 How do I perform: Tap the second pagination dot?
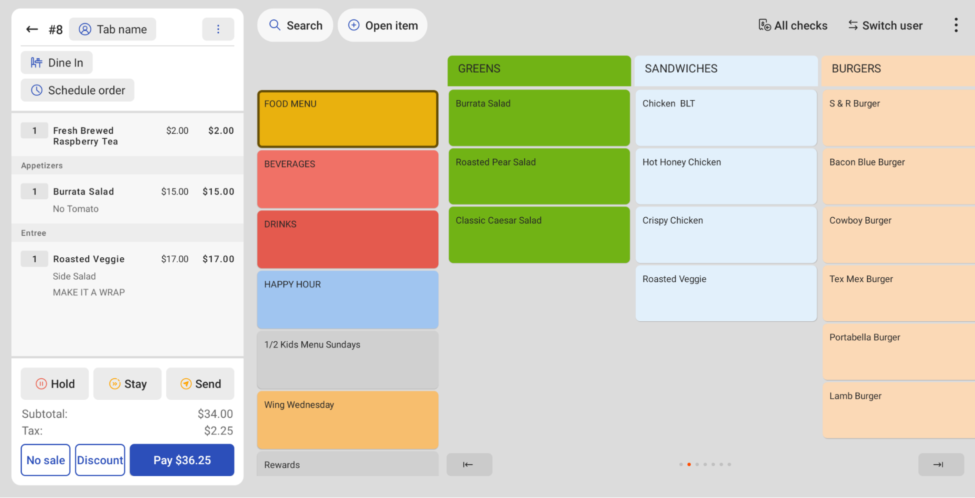689,464
